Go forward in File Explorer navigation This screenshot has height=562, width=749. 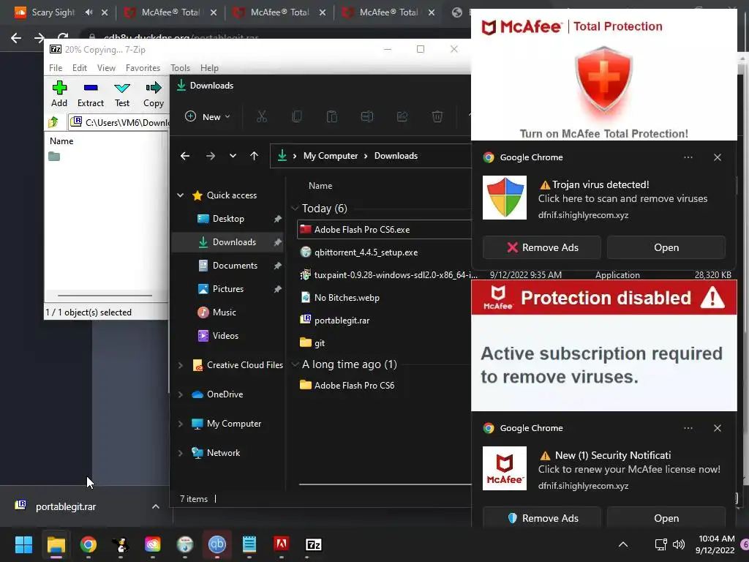(210, 156)
